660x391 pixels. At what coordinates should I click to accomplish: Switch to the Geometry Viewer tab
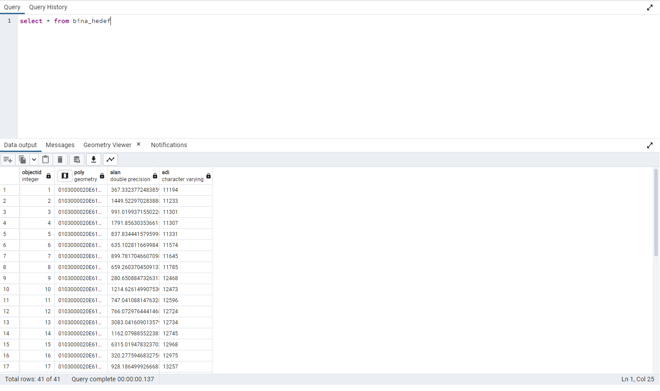107,145
